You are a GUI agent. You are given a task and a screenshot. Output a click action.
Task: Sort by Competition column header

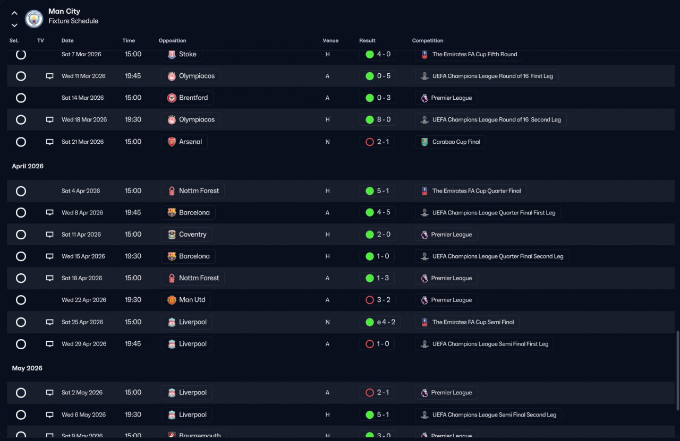pos(428,40)
